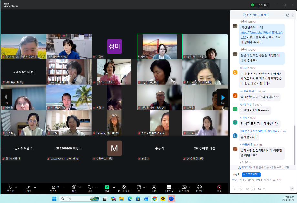The width and height of the screenshot is (297, 203).
Task: Open Breakout Rooms (소회의실)
Action: [x=169, y=188]
